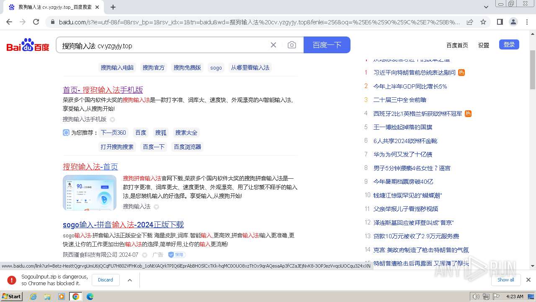
Task: Click the dangerous download warning icon
Action: pyautogui.click(x=12, y=280)
